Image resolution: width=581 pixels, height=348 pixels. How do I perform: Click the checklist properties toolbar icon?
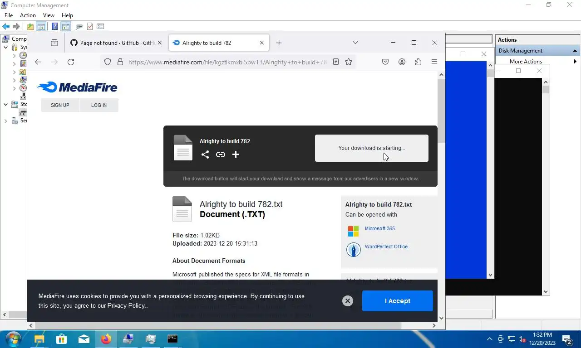(x=100, y=27)
